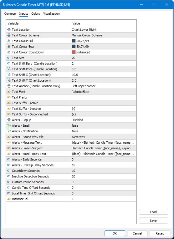Click the integer icon beside Text Size
The image size is (174, 239).
tap(9, 58)
